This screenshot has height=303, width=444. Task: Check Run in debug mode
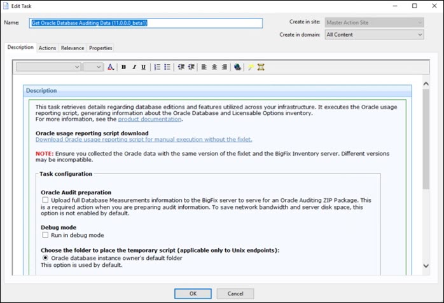click(x=45, y=235)
